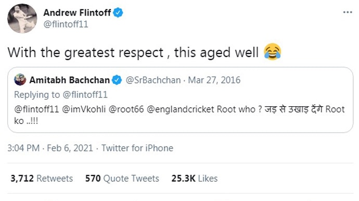This screenshot has height=201, width=359.
Task: Click Amitabh Bachchan's verified badge
Action: (x=117, y=80)
